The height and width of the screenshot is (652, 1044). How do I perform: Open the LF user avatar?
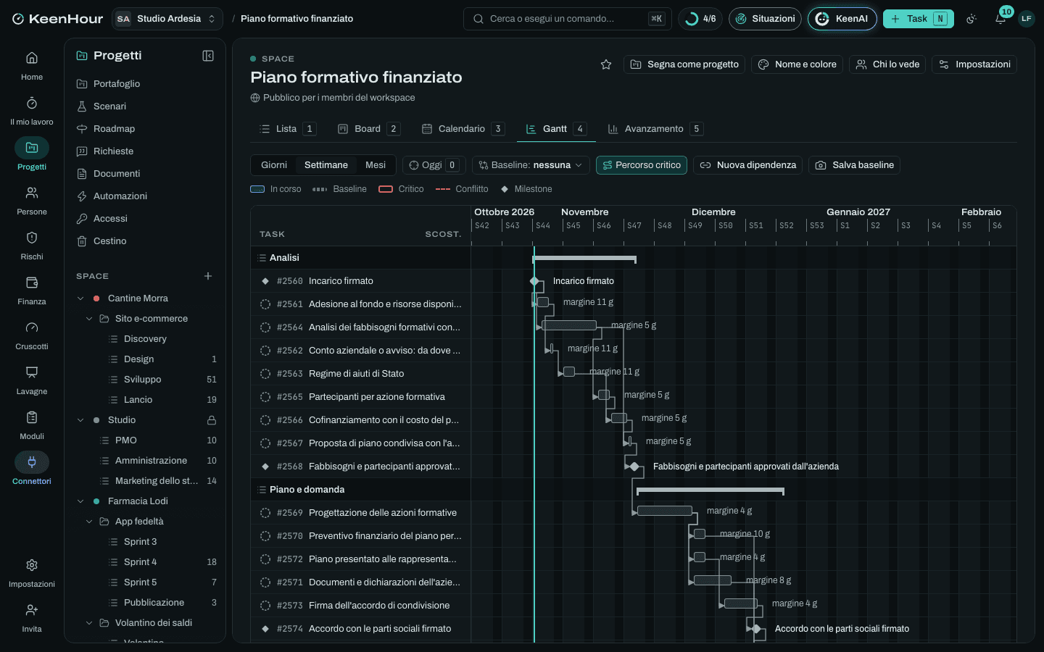coord(1027,19)
